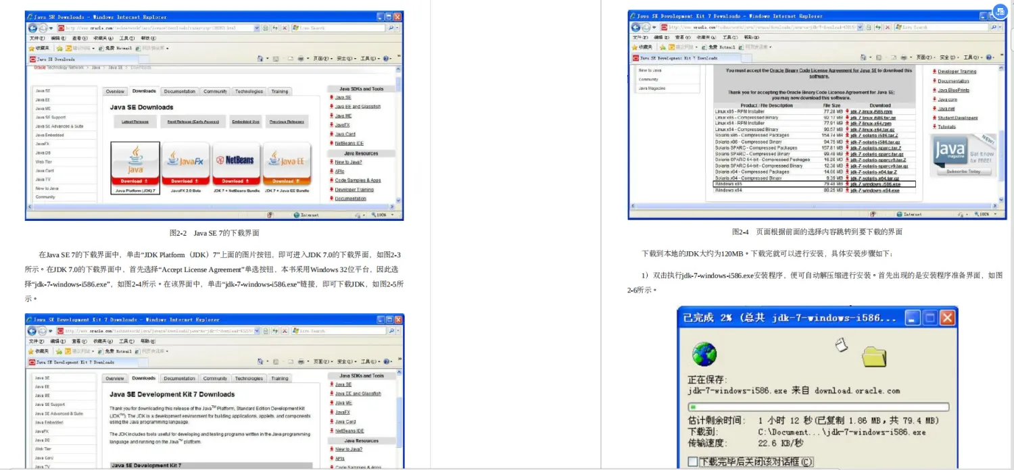Click red Stop icon in lower-left browser window

[285, 331]
